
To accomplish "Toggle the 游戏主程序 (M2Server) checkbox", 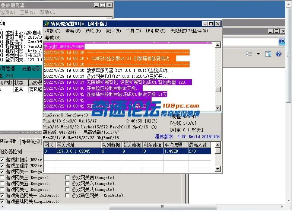I will coord(2,166).
